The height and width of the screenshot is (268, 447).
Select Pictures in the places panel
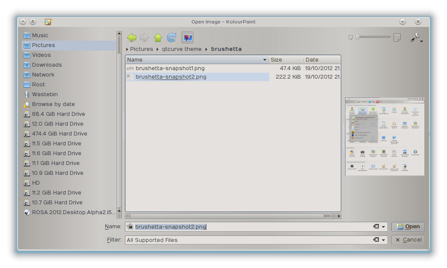[69, 45]
